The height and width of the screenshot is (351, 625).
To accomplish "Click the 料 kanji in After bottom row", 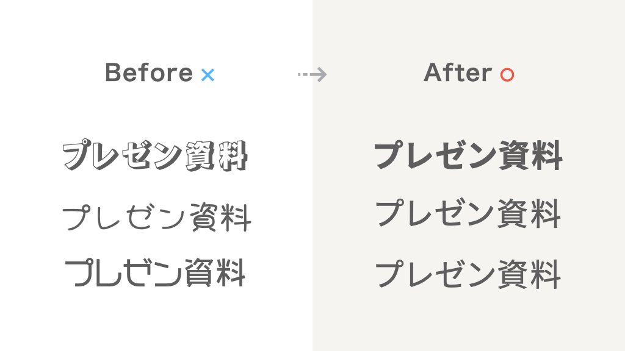I will [x=546, y=274].
